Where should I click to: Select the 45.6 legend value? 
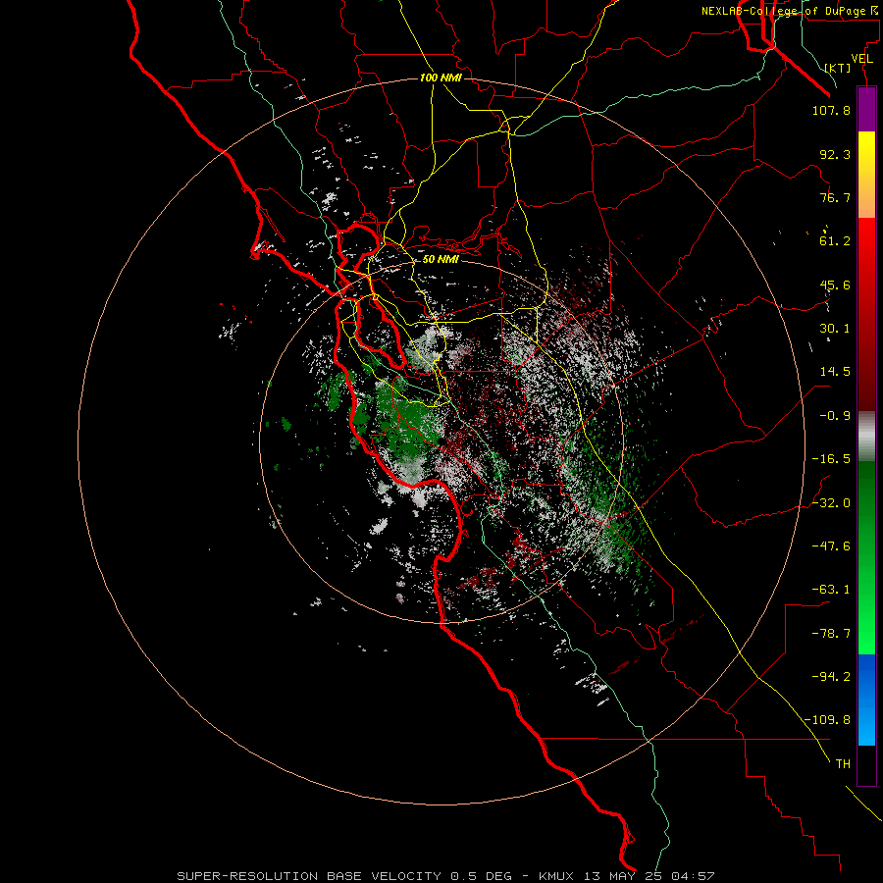click(x=835, y=285)
